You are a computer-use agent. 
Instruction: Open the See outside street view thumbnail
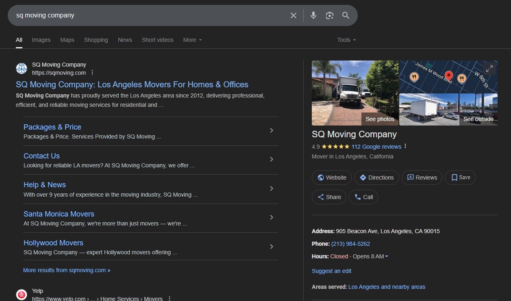[x=448, y=110]
